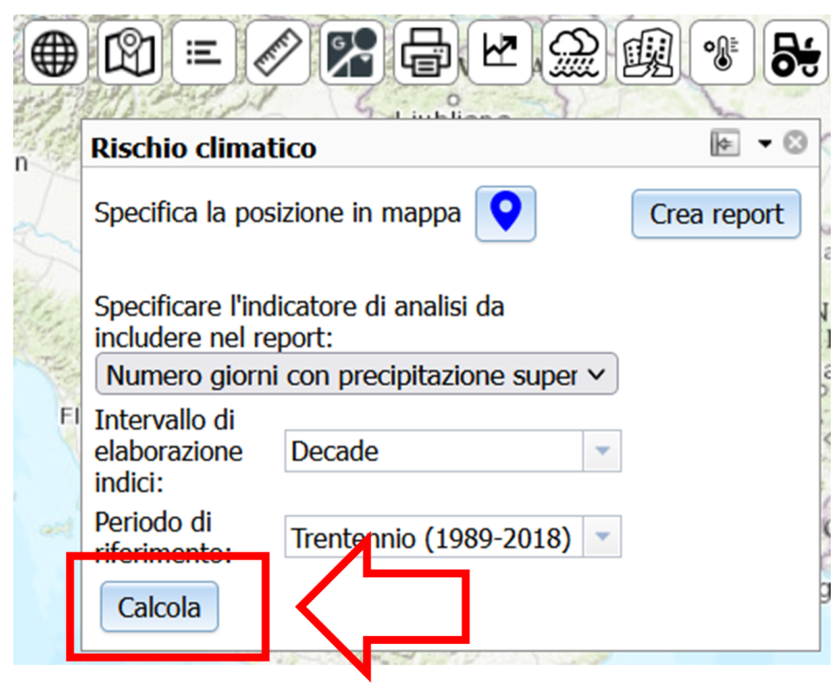838x688 pixels.
Task: Close the Rischio climatico panel
Action: [x=795, y=142]
